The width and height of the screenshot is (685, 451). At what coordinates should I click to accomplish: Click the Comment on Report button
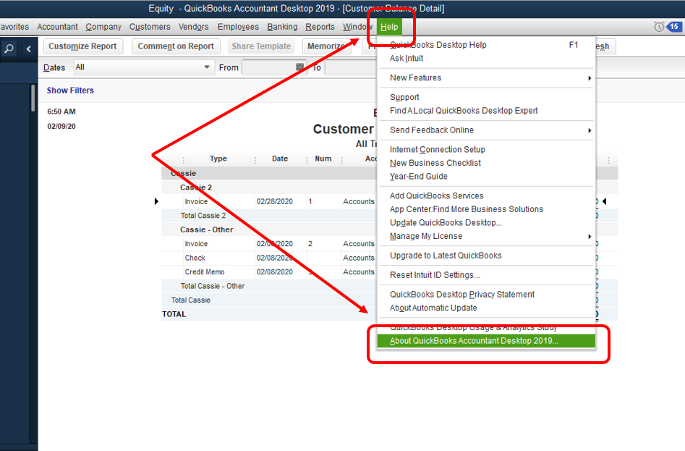pyautogui.click(x=176, y=46)
